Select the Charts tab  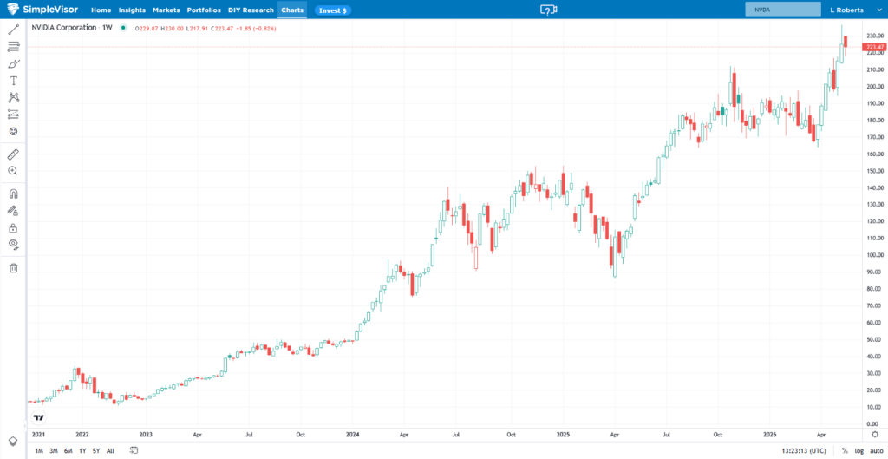tap(292, 10)
